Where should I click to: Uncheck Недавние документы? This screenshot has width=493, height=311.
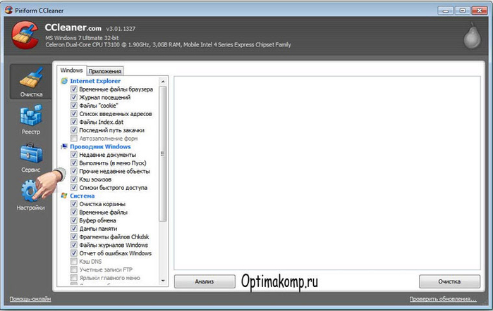click(x=73, y=155)
